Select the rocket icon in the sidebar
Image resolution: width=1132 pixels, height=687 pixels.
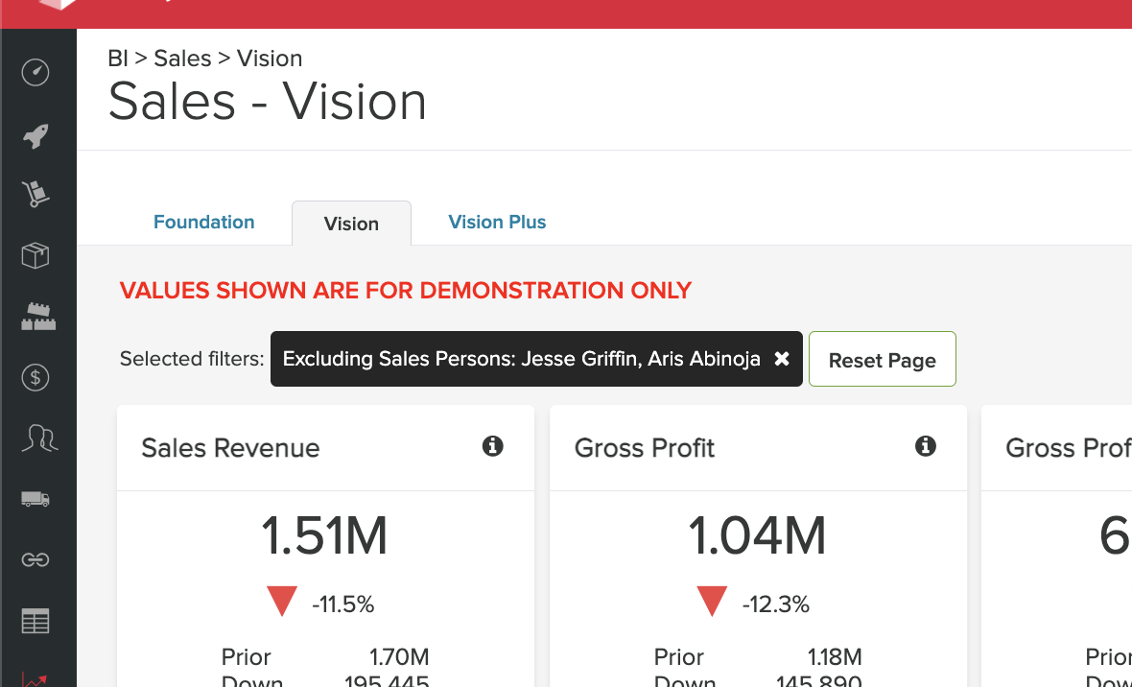click(35, 134)
